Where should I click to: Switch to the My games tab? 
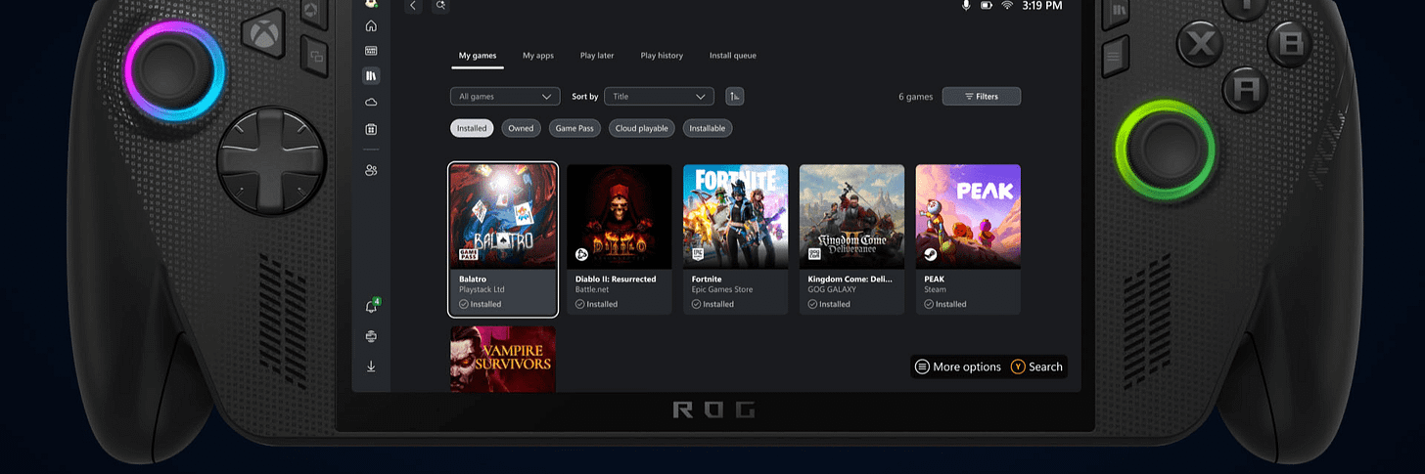click(x=478, y=56)
